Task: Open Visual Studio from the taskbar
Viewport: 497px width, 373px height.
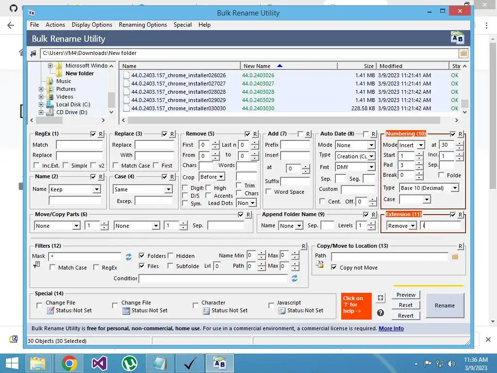Action: coord(99,363)
